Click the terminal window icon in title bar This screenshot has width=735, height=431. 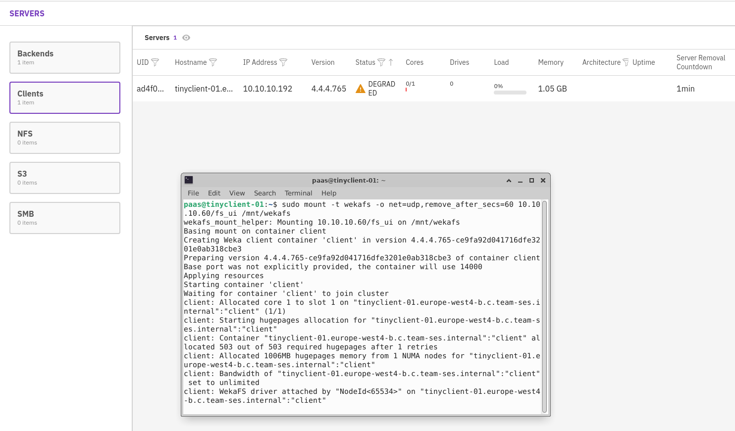tap(189, 180)
